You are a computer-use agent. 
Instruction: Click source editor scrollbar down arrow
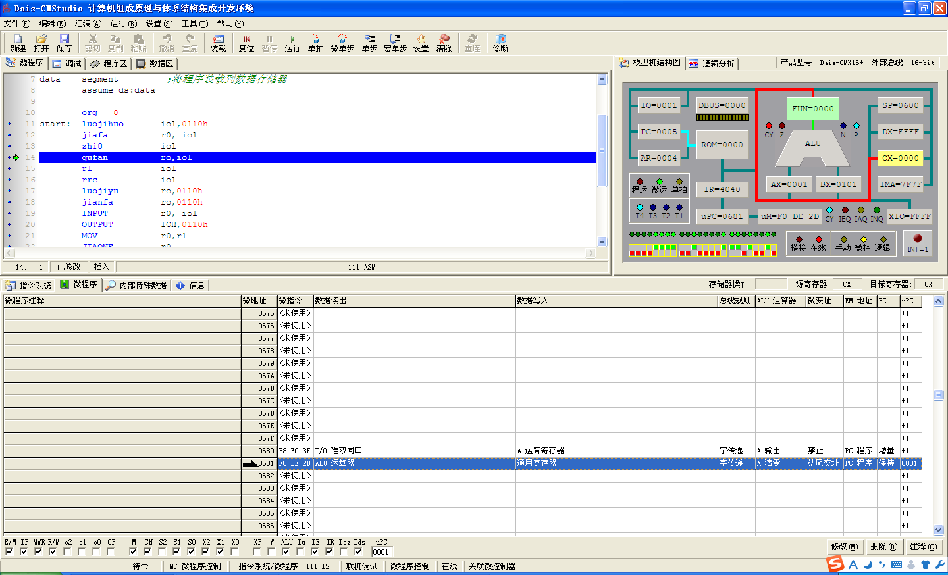[602, 241]
